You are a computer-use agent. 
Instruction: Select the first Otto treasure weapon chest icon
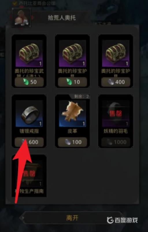pos(29,53)
